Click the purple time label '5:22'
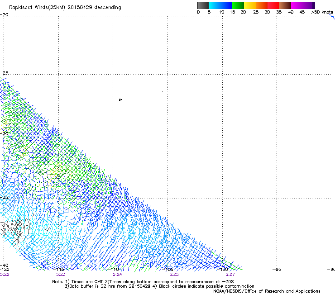The height and width of the screenshot is (294, 335). point(5,275)
